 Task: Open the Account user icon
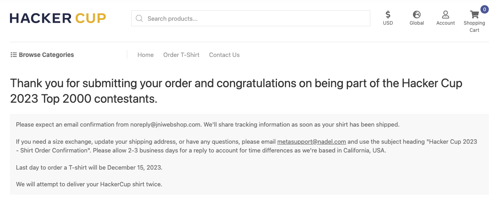pyautogui.click(x=446, y=15)
